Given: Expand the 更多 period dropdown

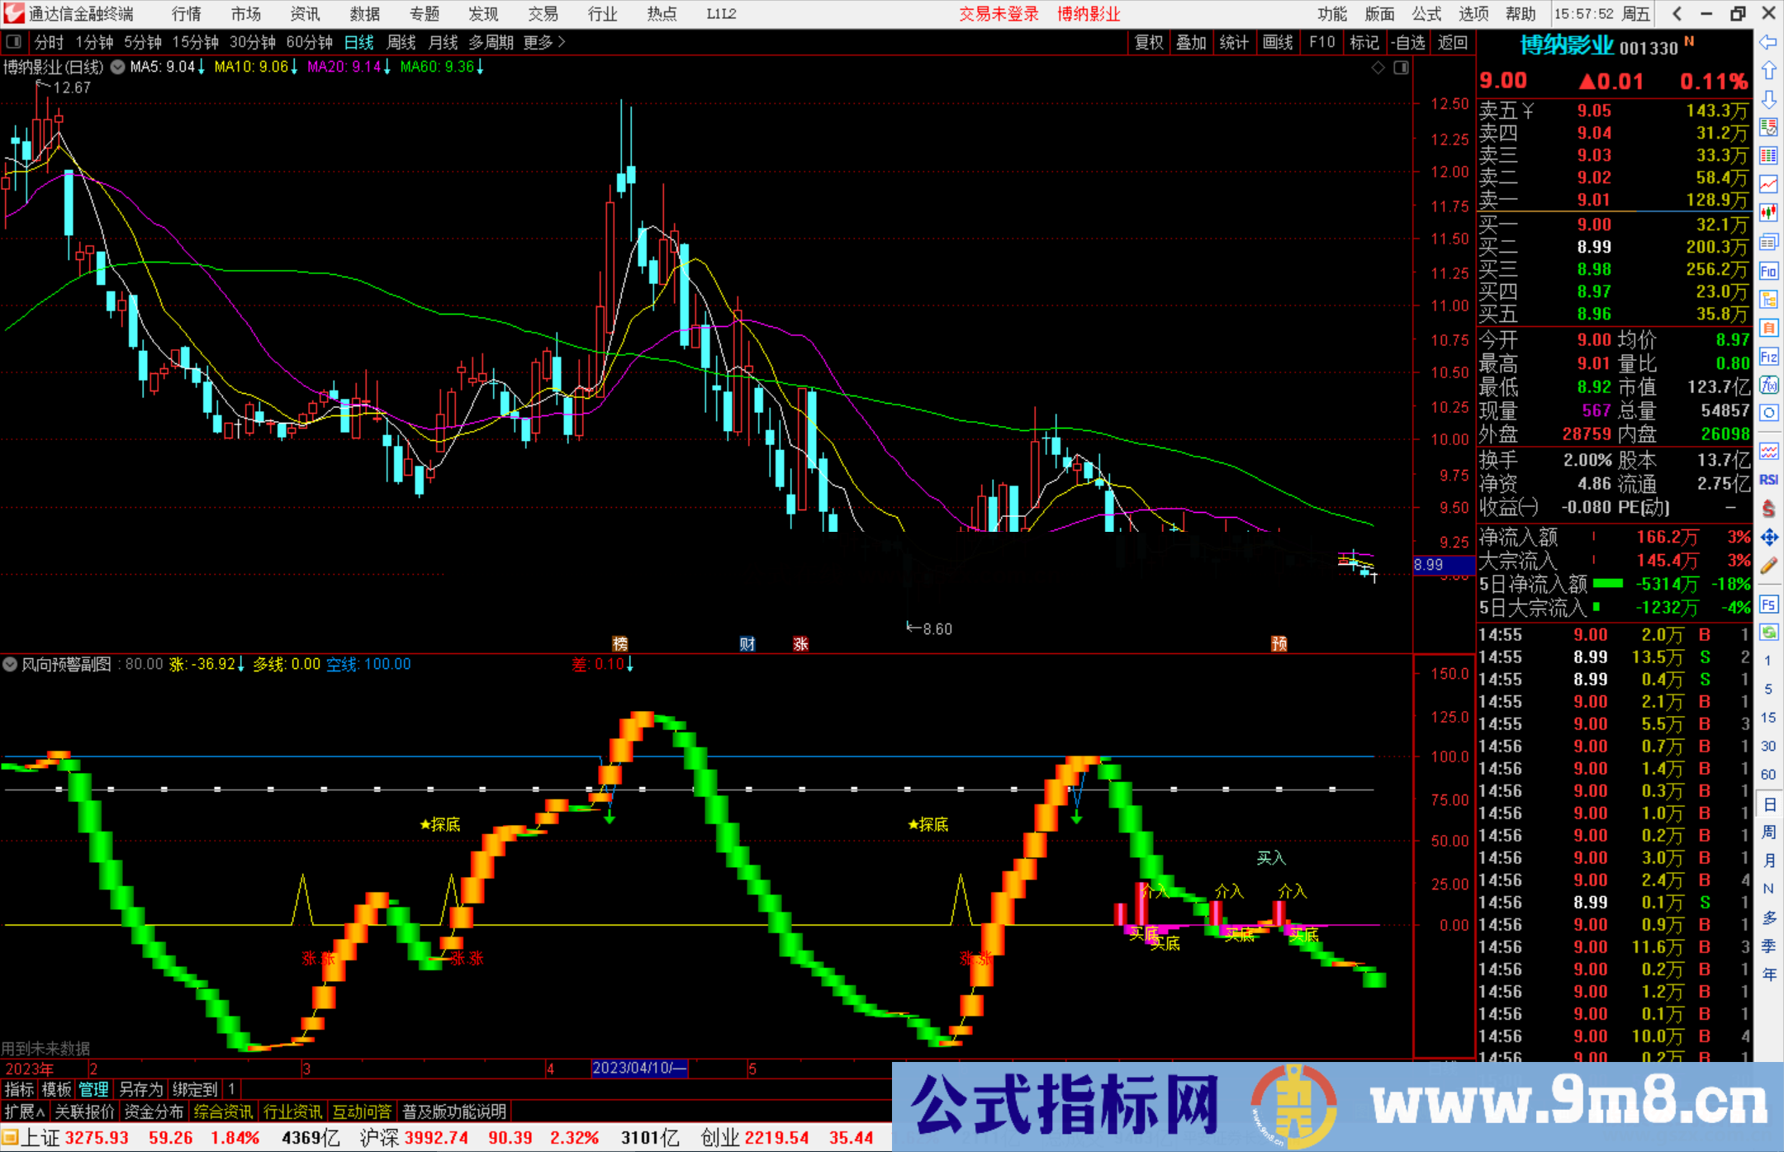Looking at the screenshot, I should coord(537,42).
